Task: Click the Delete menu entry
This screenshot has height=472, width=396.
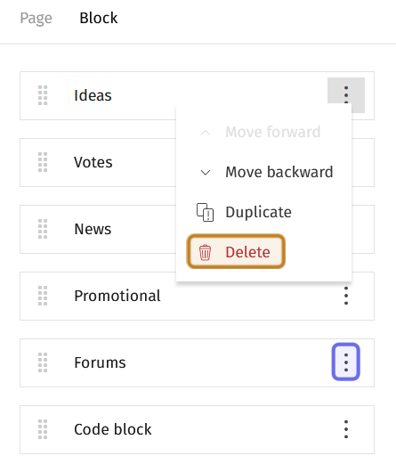Action: click(236, 252)
